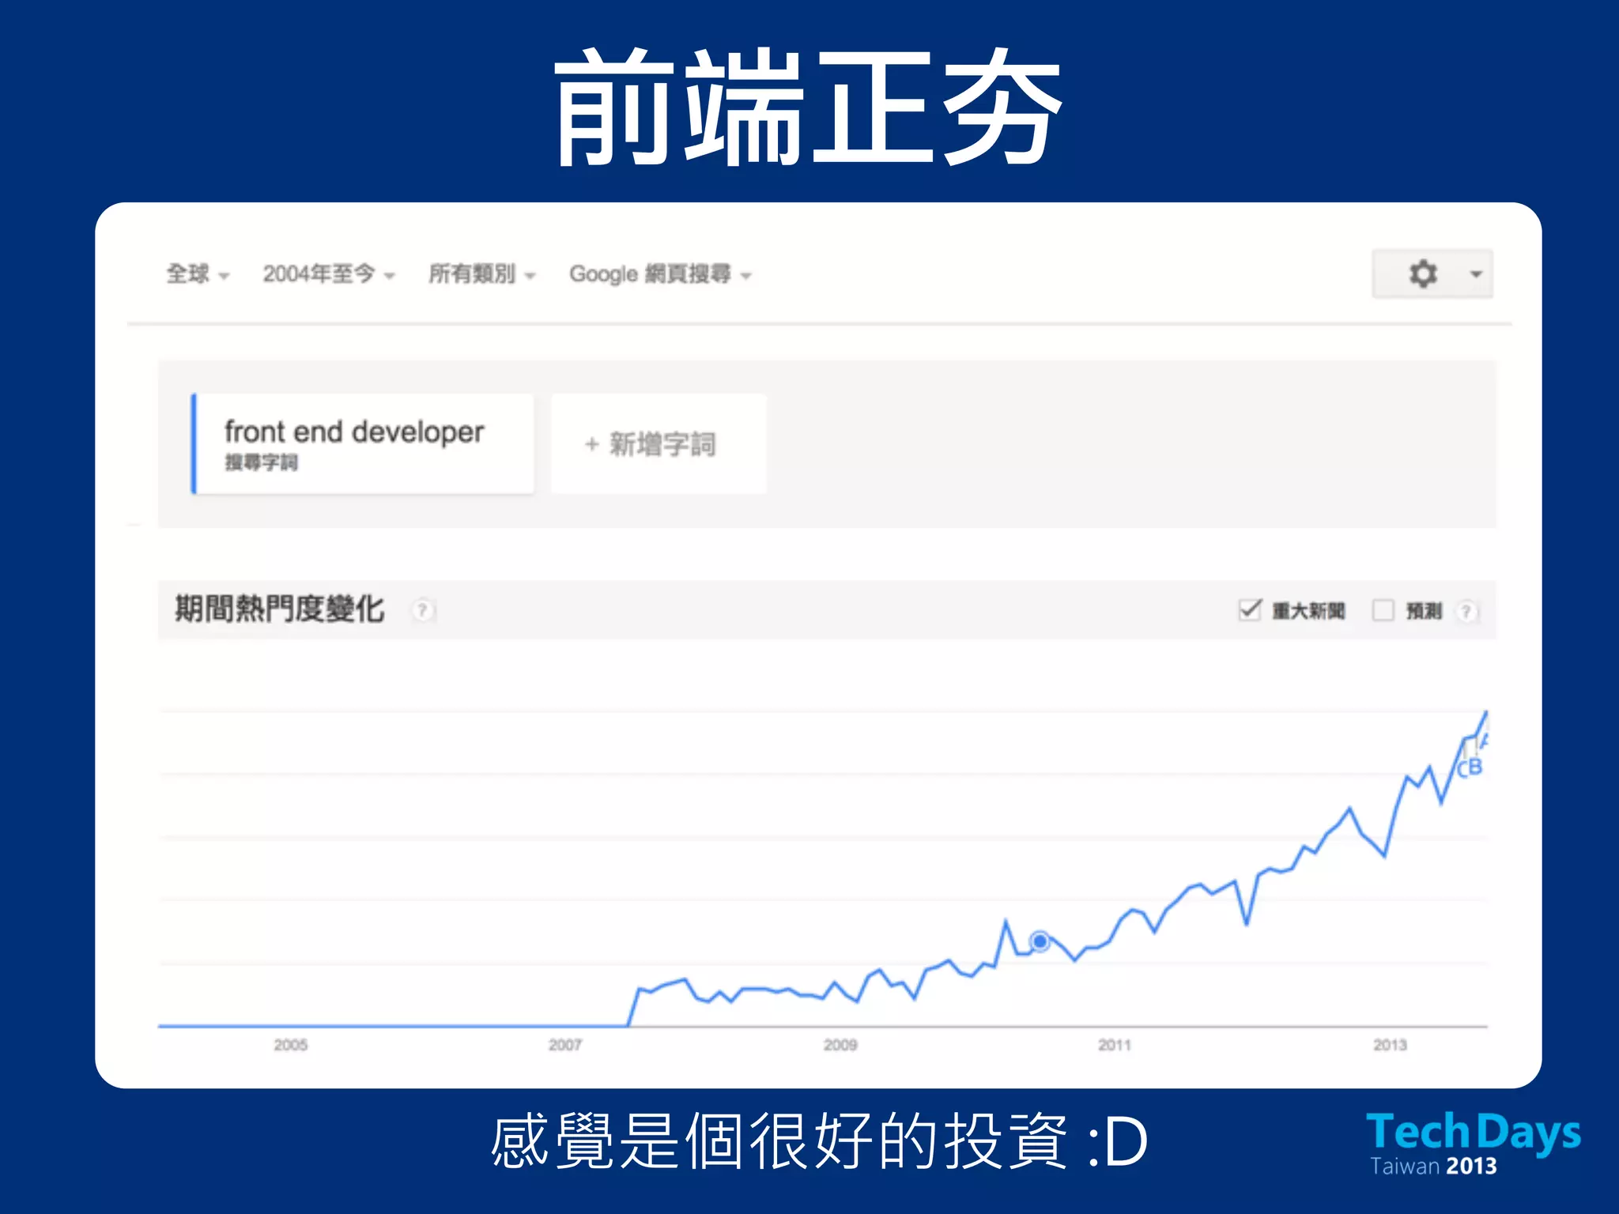
Task: Click the TechDays Taiwan 2013 logo
Action: pyautogui.click(x=1474, y=1144)
